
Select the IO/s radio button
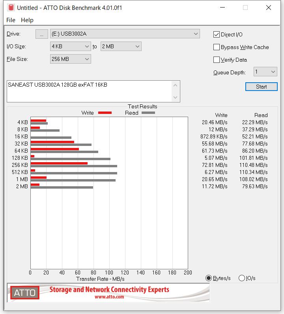(x=242, y=278)
